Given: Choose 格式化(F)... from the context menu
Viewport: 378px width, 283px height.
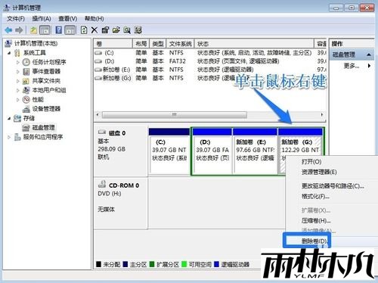Looking at the screenshot, I should click(x=315, y=196).
